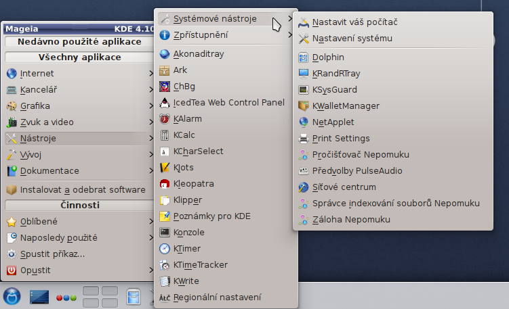Open the activities colored dots icon
Screen dimensions: 509x309
(66, 298)
